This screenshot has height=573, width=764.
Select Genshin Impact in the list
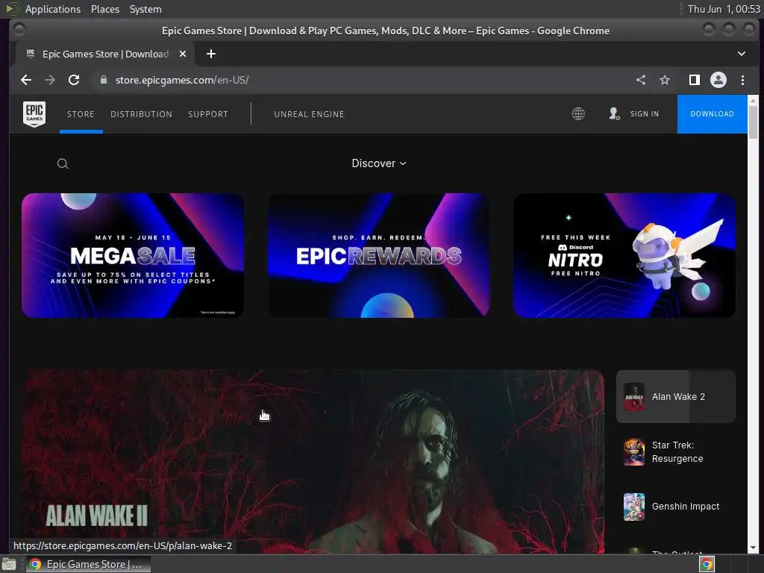tap(676, 507)
